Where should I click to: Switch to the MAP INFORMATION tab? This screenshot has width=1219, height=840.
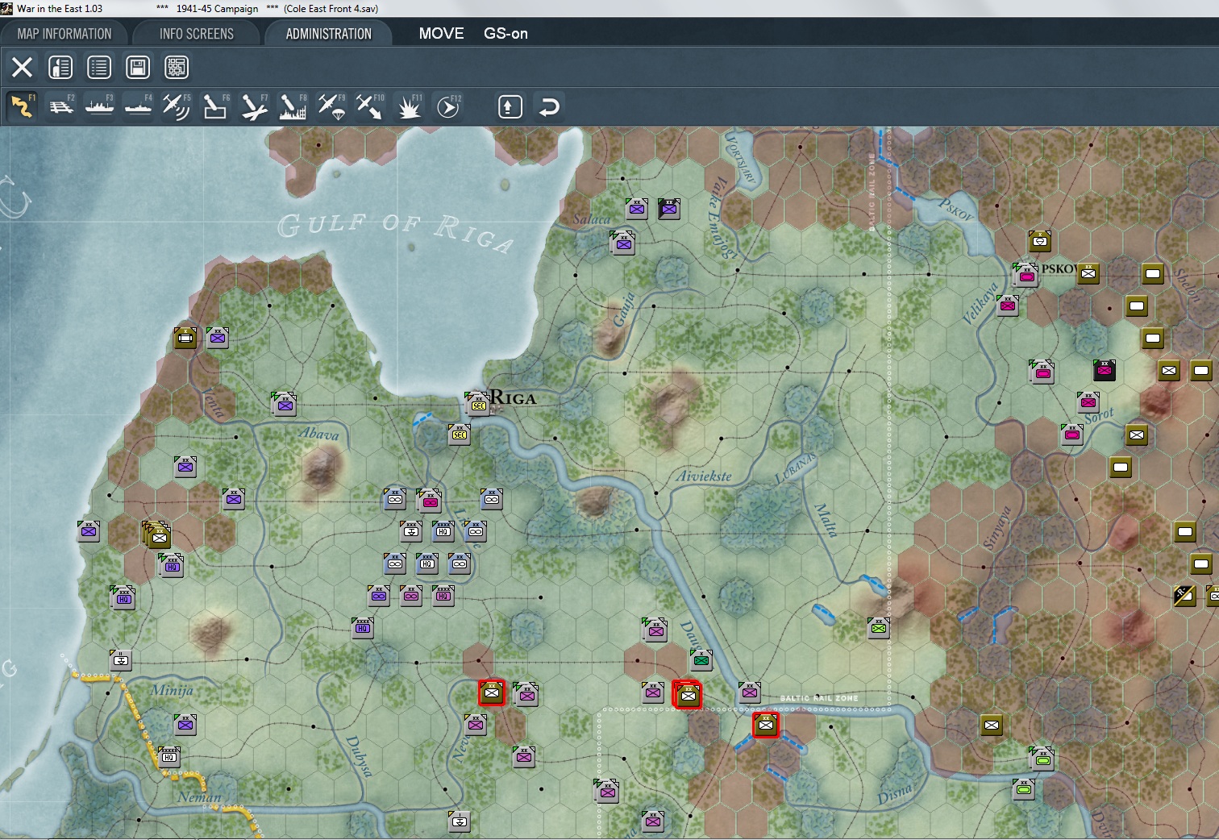(64, 34)
